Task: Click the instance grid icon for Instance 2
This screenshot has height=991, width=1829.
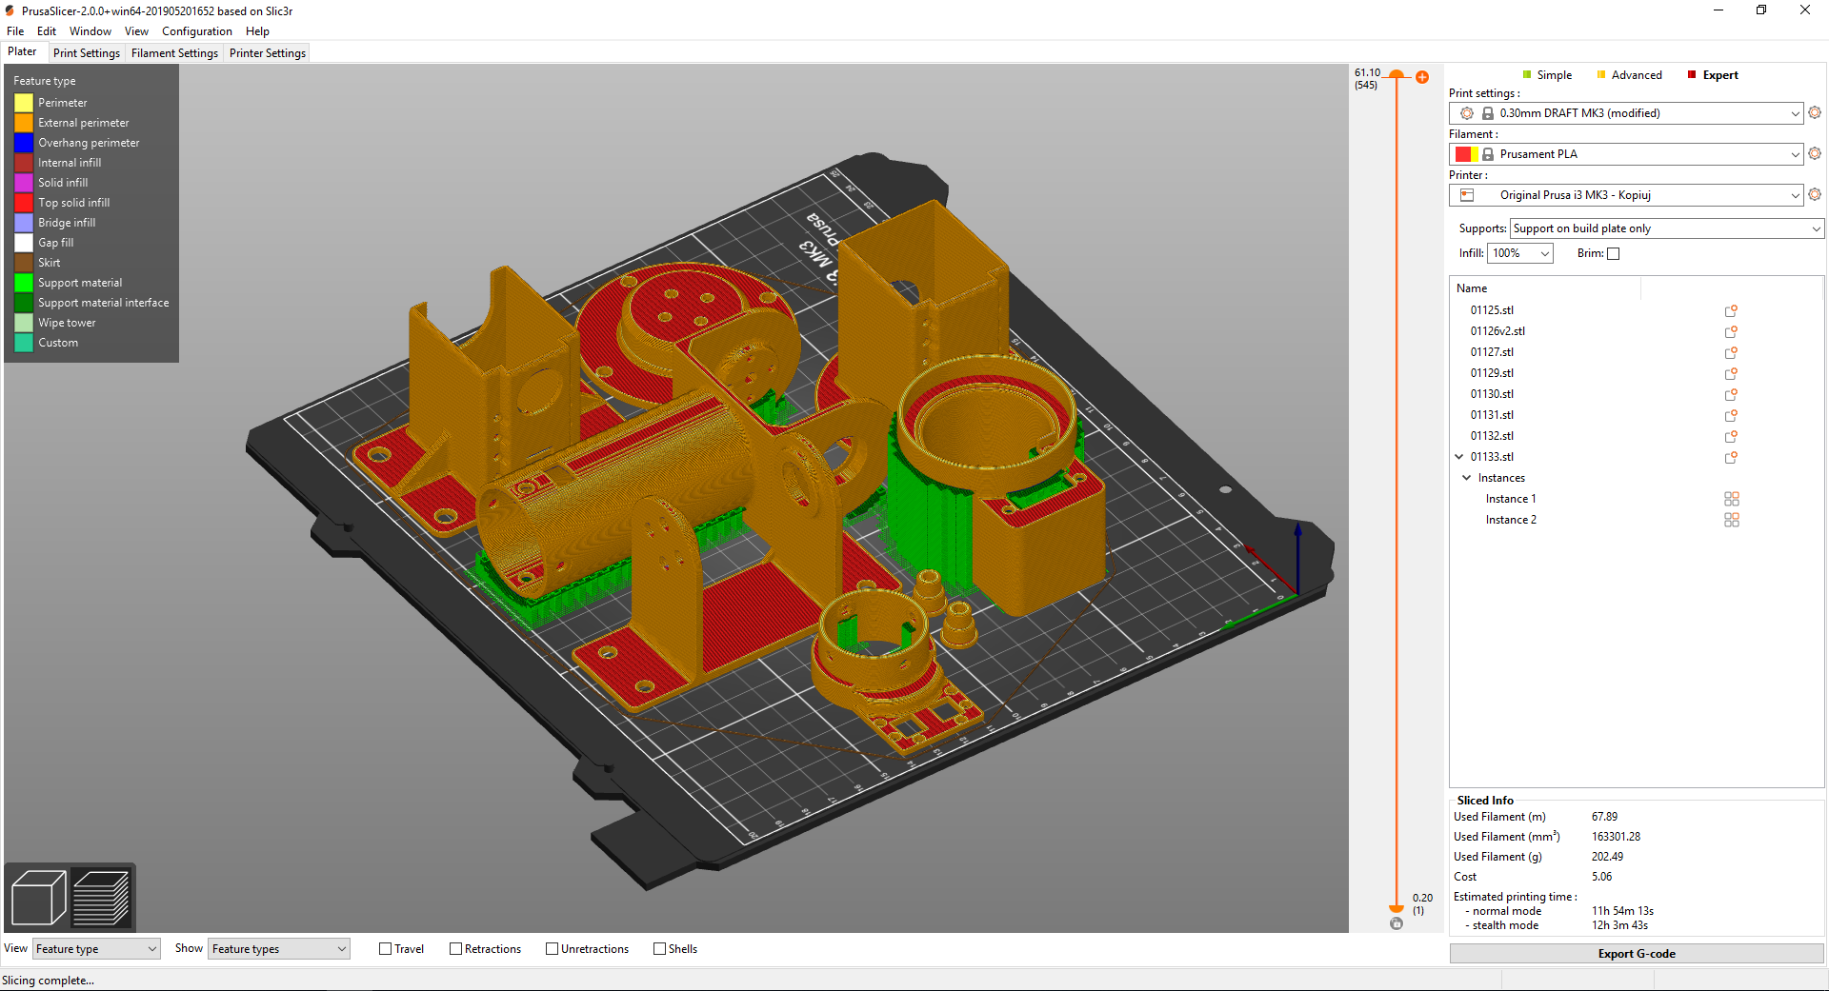Action: pyautogui.click(x=1732, y=520)
